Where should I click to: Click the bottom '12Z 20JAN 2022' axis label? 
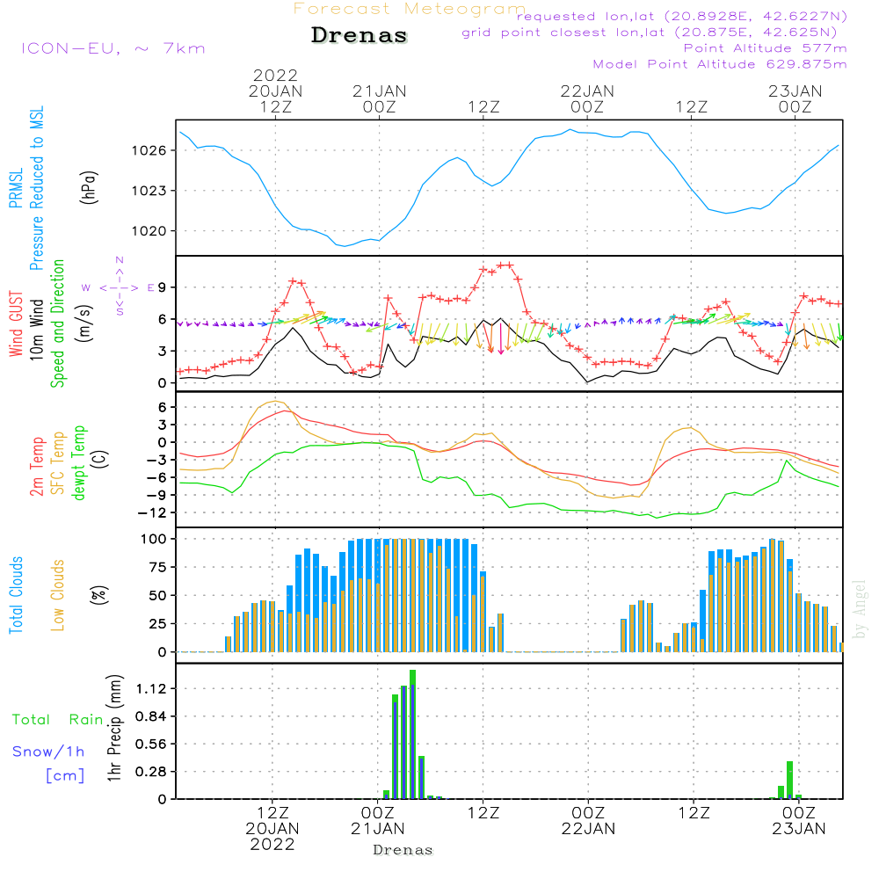pos(272,829)
